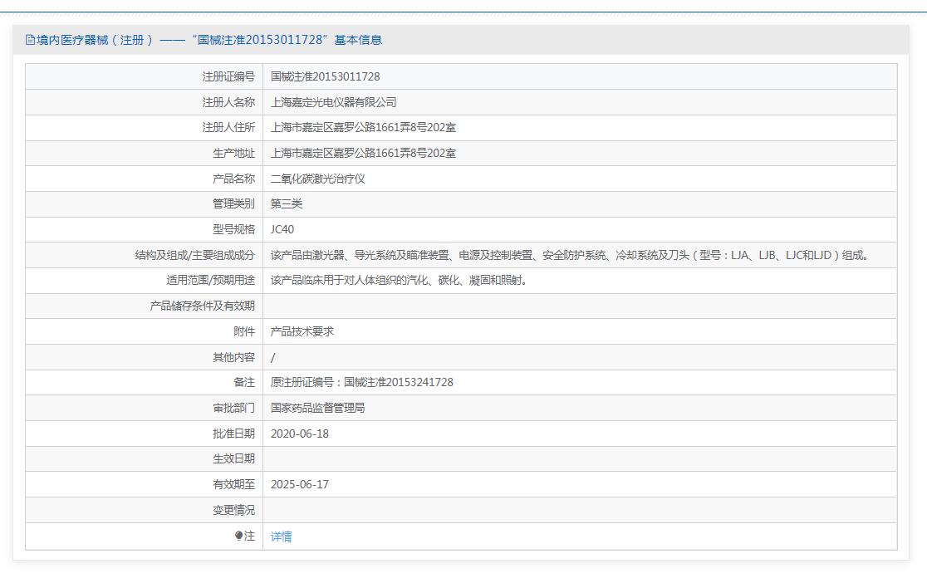927x583 pixels.
Task: Select the 适用范围/预期用途 description text
Action: [x=399, y=281]
